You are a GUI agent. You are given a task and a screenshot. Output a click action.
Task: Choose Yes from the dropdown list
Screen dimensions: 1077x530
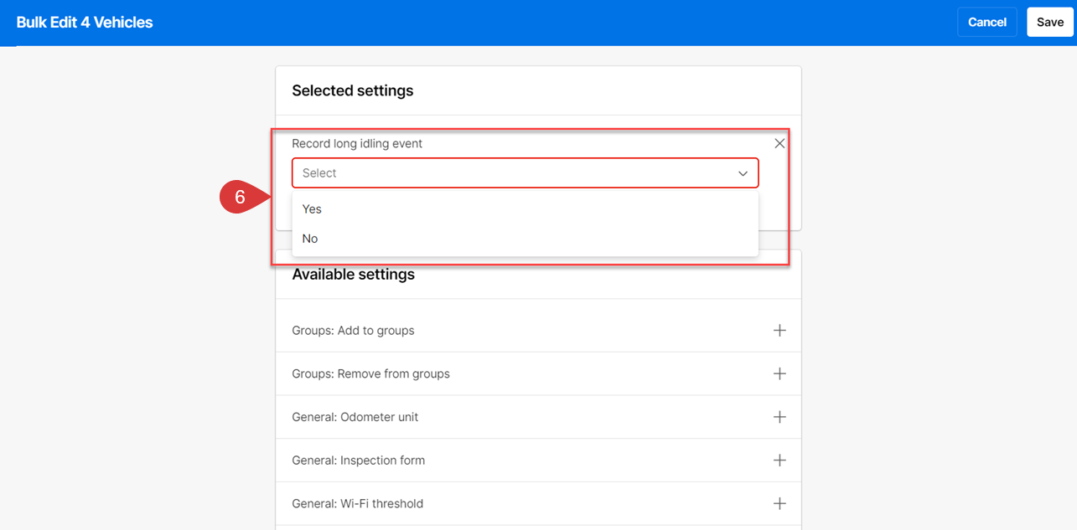tap(525, 209)
